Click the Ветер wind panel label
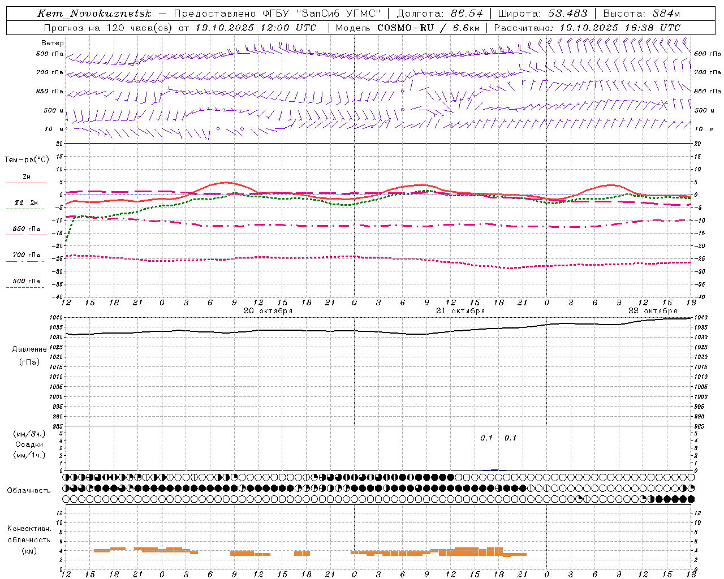Screen dimensions: 724x579 [53, 43]
